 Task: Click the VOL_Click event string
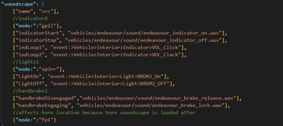click(116, 47)
